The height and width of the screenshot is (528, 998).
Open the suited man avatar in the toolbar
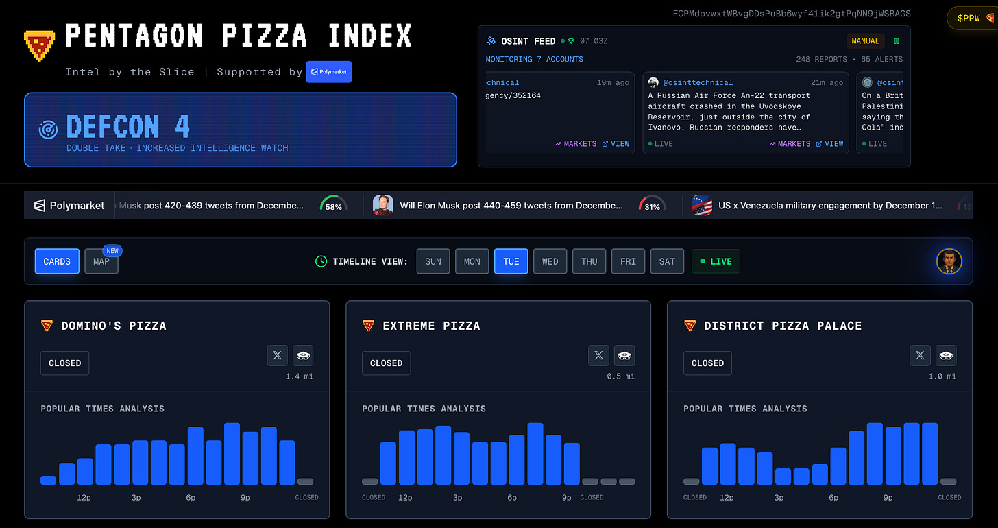[949, 261]
